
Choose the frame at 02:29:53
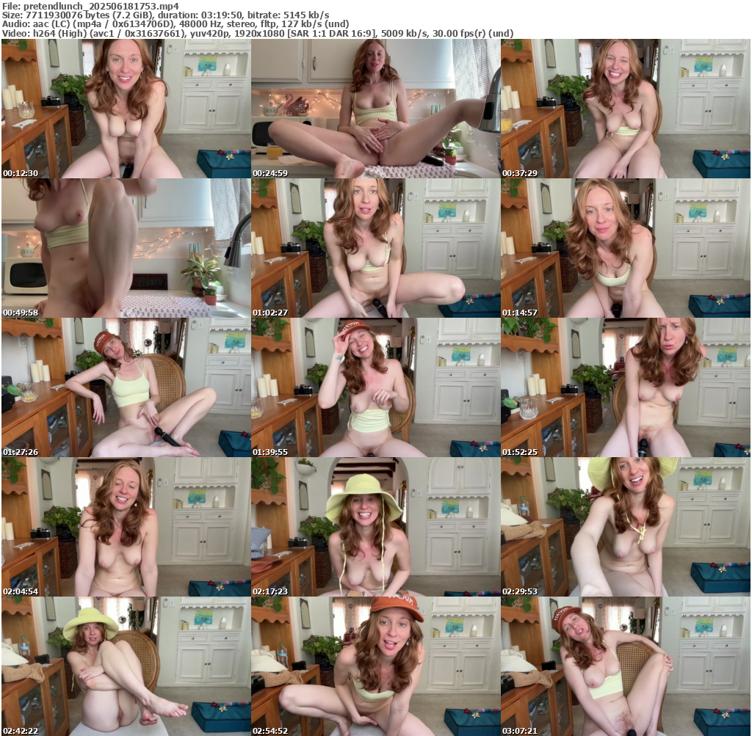(625, 527)
